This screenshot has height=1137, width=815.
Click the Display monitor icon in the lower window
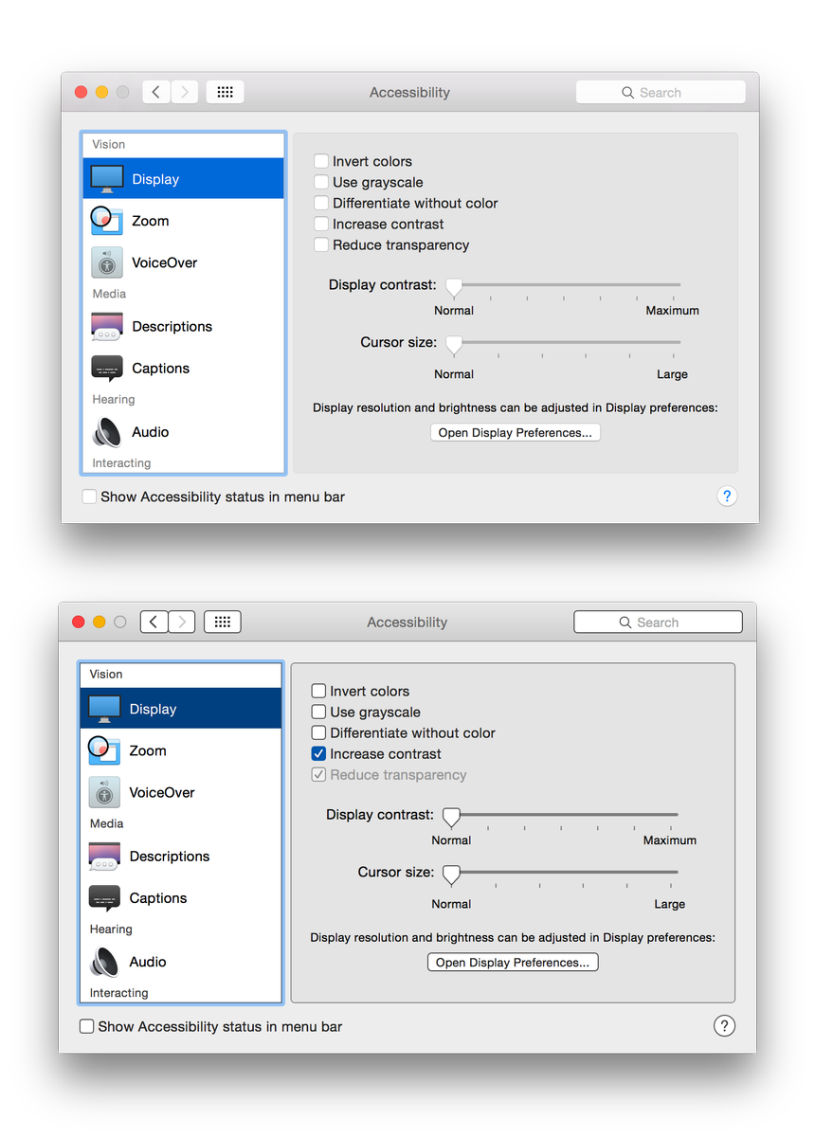(x=104, y=709)
